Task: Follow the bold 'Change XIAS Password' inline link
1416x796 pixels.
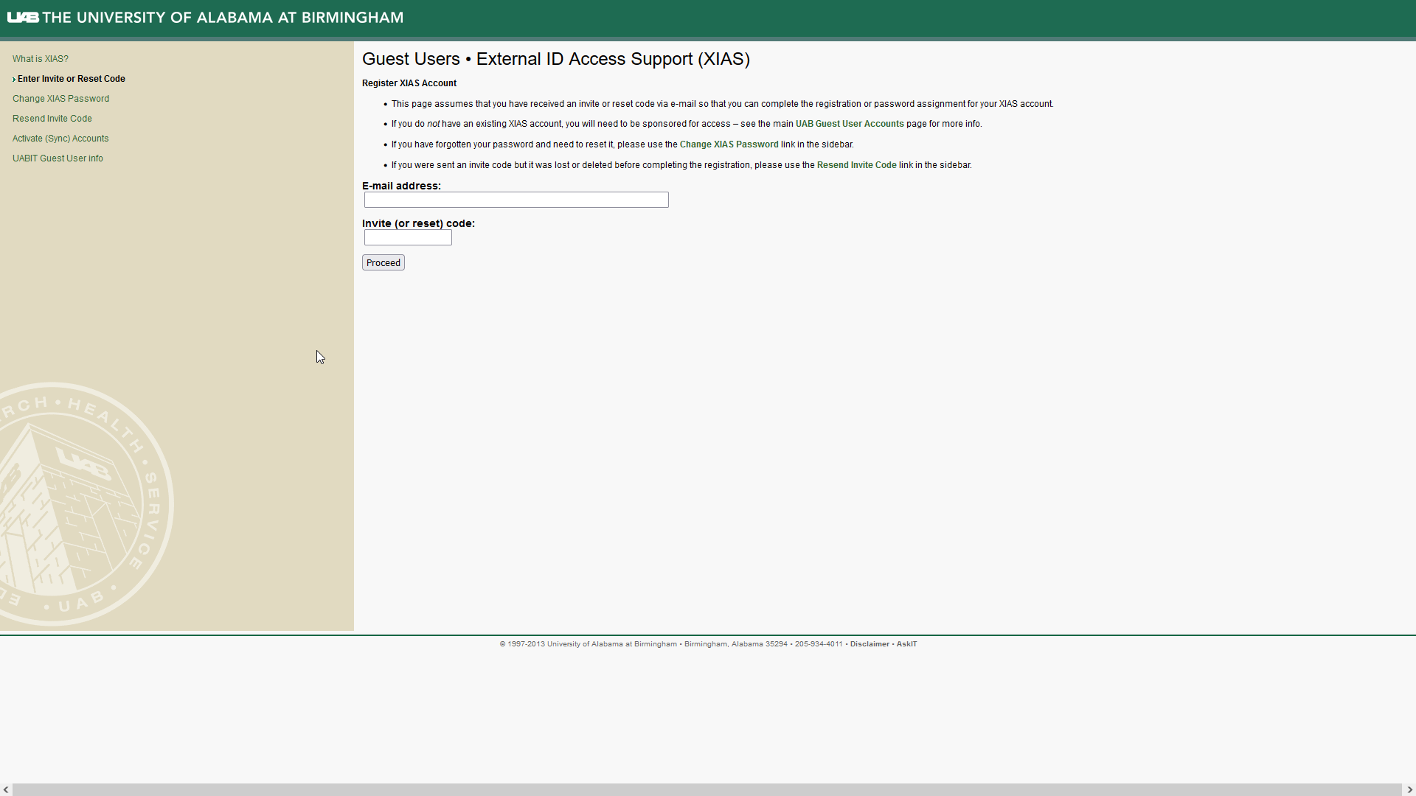Action: (x=729, y=144)
